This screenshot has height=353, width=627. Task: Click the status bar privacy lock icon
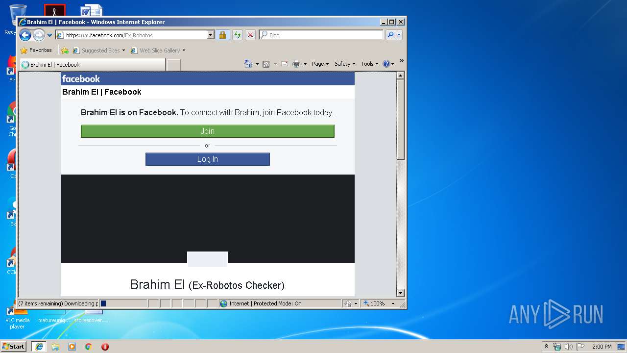tap(348, 303)
